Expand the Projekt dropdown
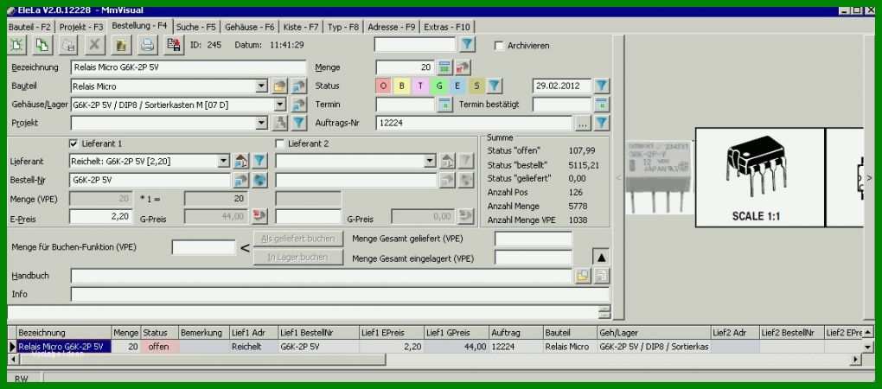Screen dimensions: 882x389 pyautogui.click(x=261, y=123)
